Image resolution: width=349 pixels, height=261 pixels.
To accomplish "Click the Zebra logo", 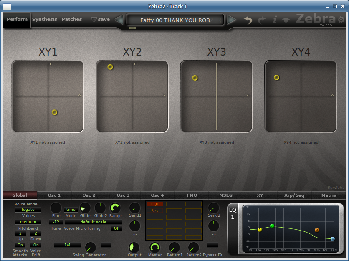I will pos(316,19).
